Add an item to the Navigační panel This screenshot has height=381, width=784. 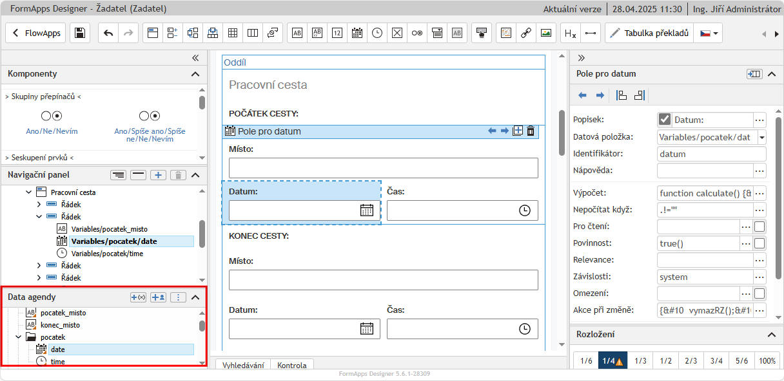(159, 174)
